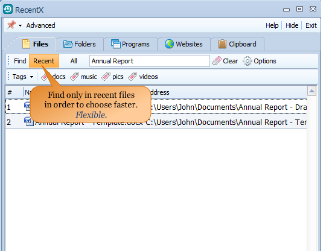The height and width of the screenshot is (251, 332).
Task: Click the Options gear icon
Action: click(247, 61)
